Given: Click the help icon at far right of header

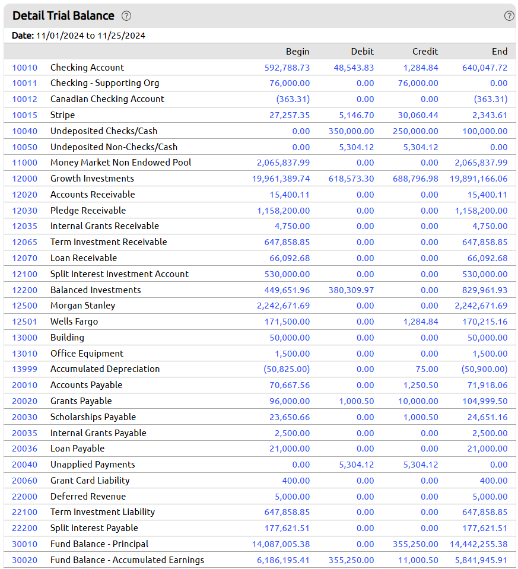Looking at the screenshot, I should [x=509, y=15].
